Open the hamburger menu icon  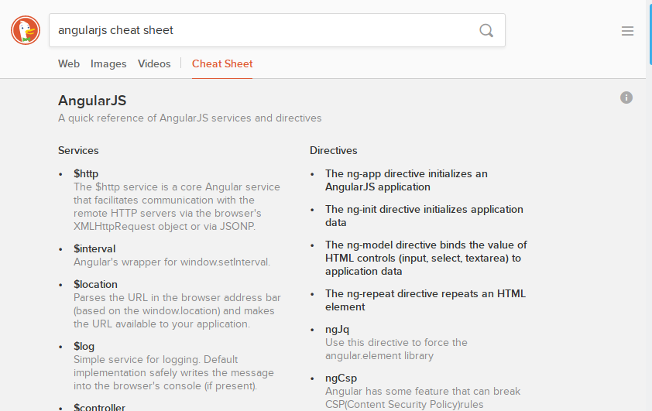[x=627, y=31]
